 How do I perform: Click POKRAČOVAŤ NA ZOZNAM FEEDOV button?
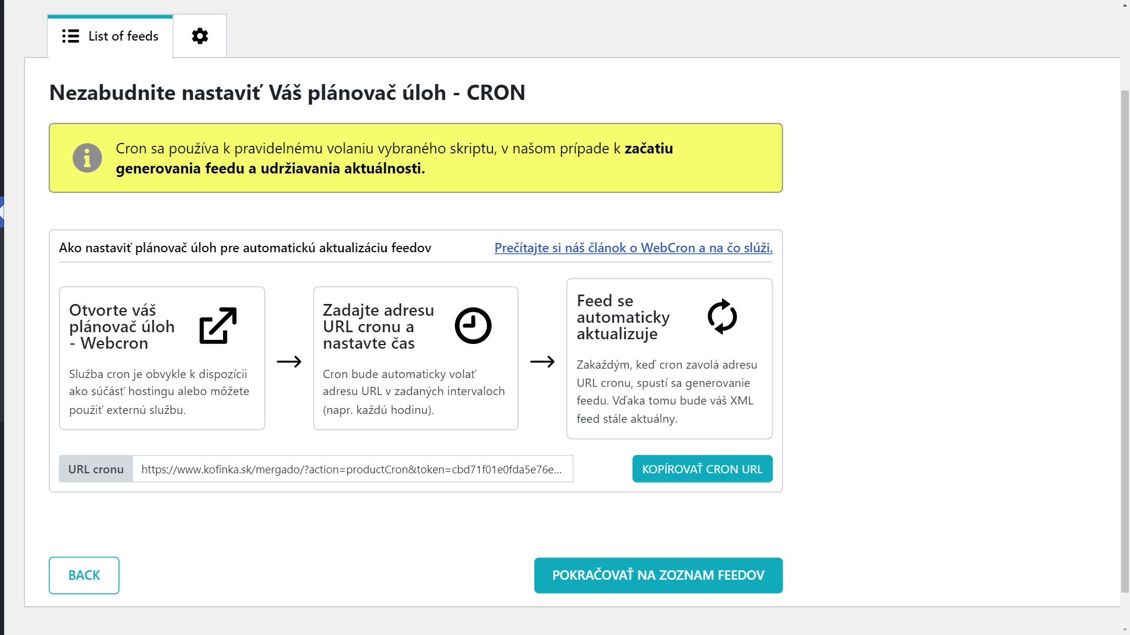click(658, 575)
